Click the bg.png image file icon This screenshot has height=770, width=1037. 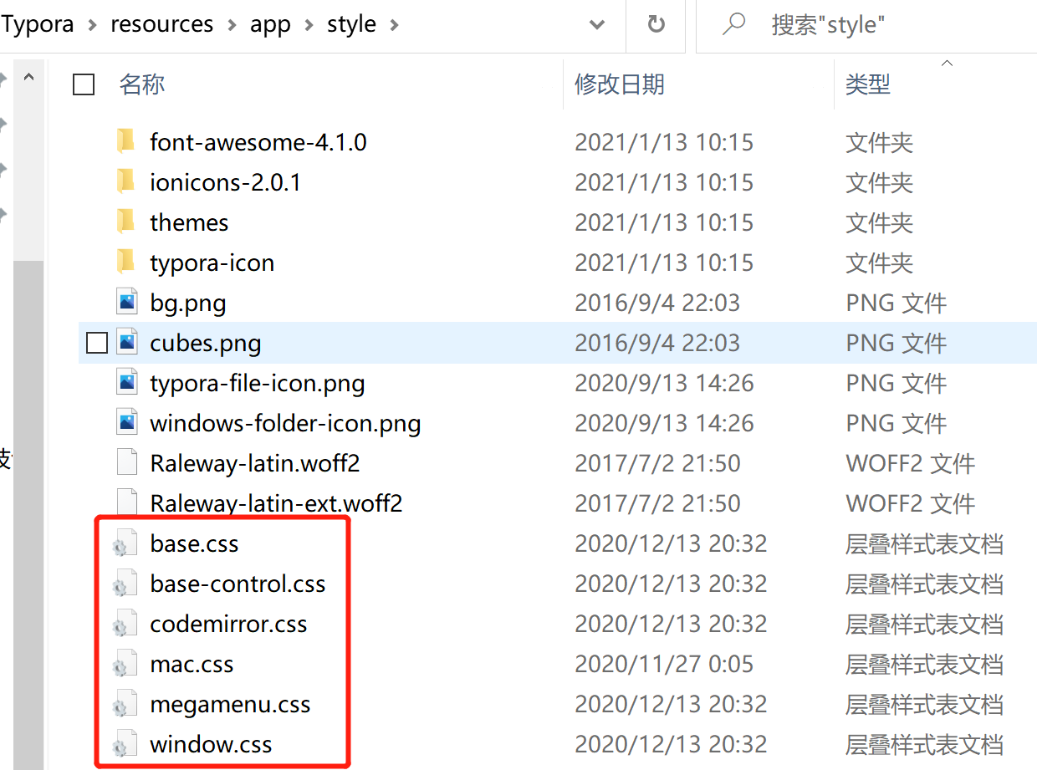[126, 302]
